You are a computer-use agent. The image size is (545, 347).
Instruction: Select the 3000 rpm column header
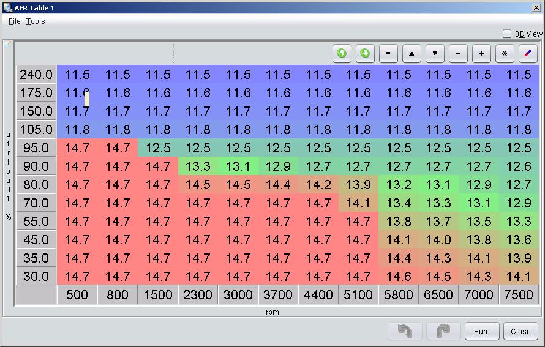coord(238,294)
